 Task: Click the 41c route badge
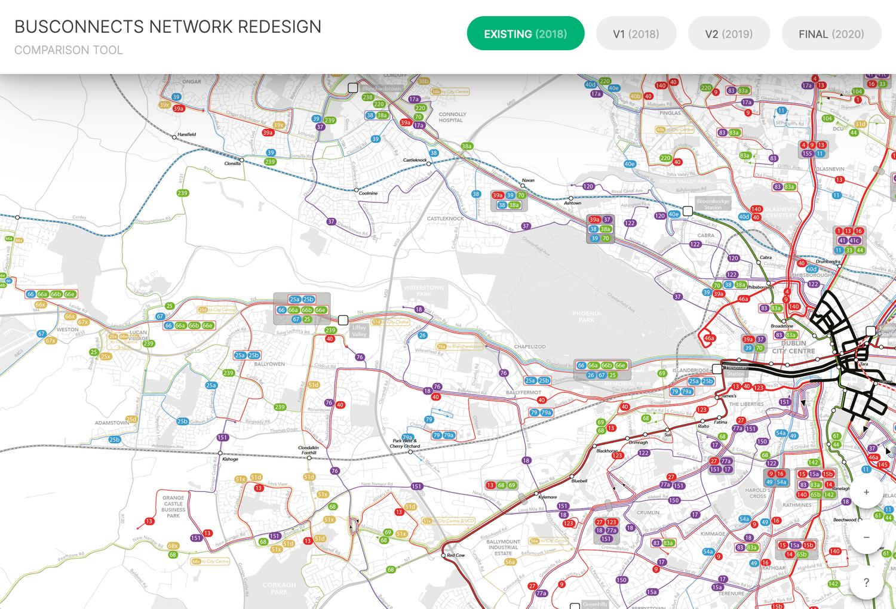click(855, 241)
